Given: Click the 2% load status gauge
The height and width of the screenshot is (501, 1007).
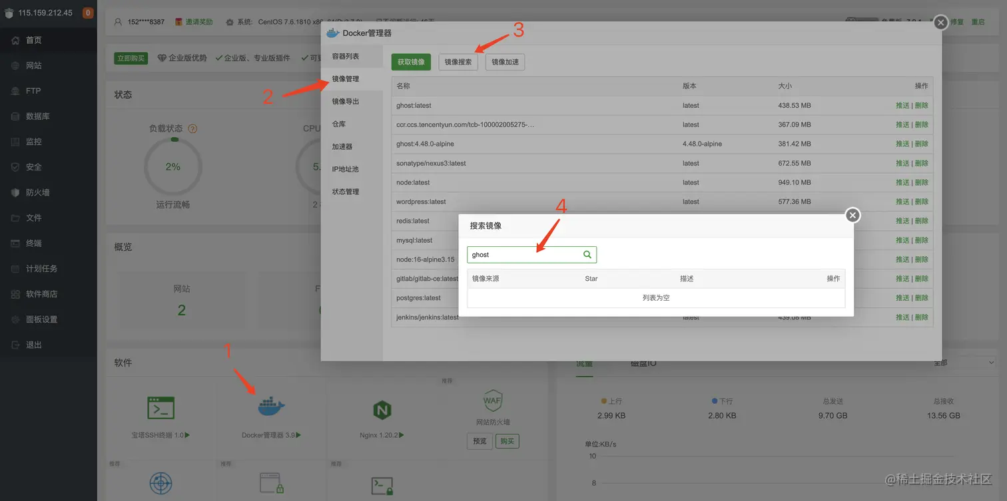Looking at the screenshot, I should (173, 167).
